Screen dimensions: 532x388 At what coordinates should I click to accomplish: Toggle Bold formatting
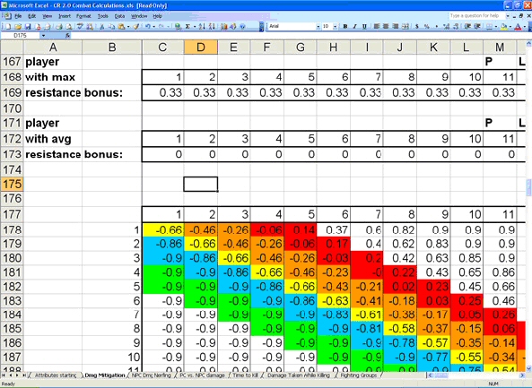pos(345,26)
